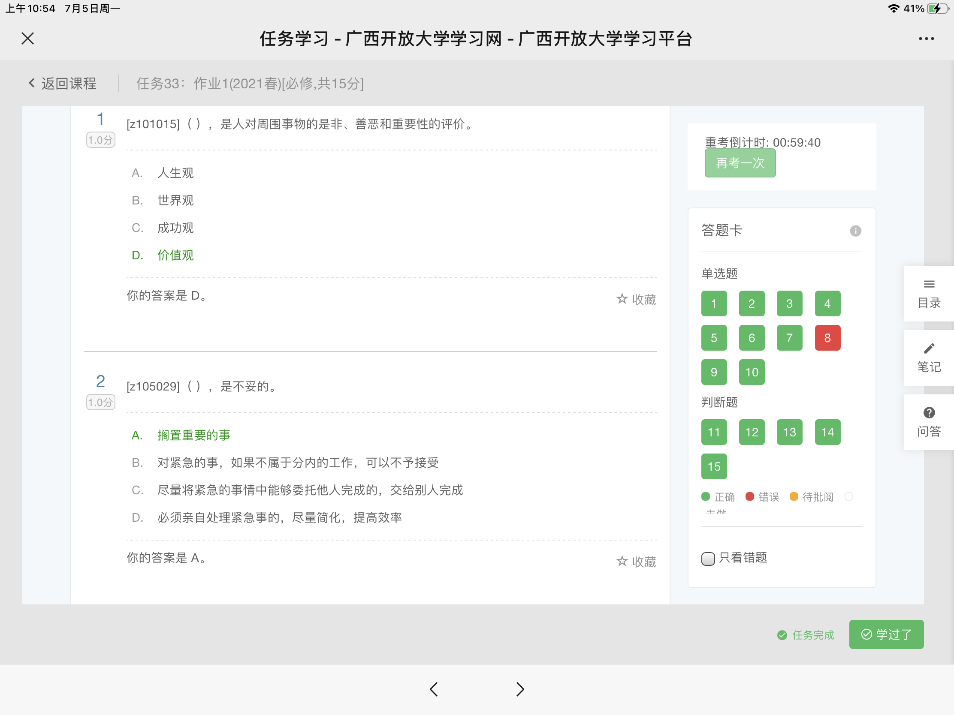Go to previous page with left arrow
Screen dimensions: 954x715
point(434,689)
